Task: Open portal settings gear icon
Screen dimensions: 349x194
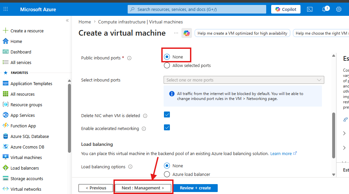Action: (x=339, y=9)
